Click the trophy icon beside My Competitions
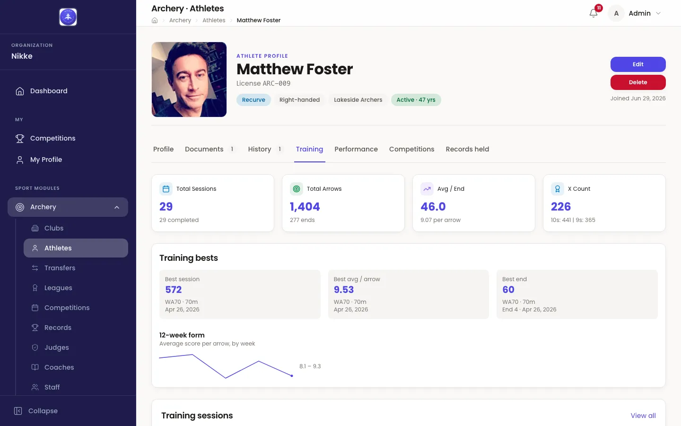681x426 pixels. (20, 138)
